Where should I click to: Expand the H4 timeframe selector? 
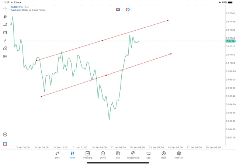pyautogui.click(x=5, y=56)
